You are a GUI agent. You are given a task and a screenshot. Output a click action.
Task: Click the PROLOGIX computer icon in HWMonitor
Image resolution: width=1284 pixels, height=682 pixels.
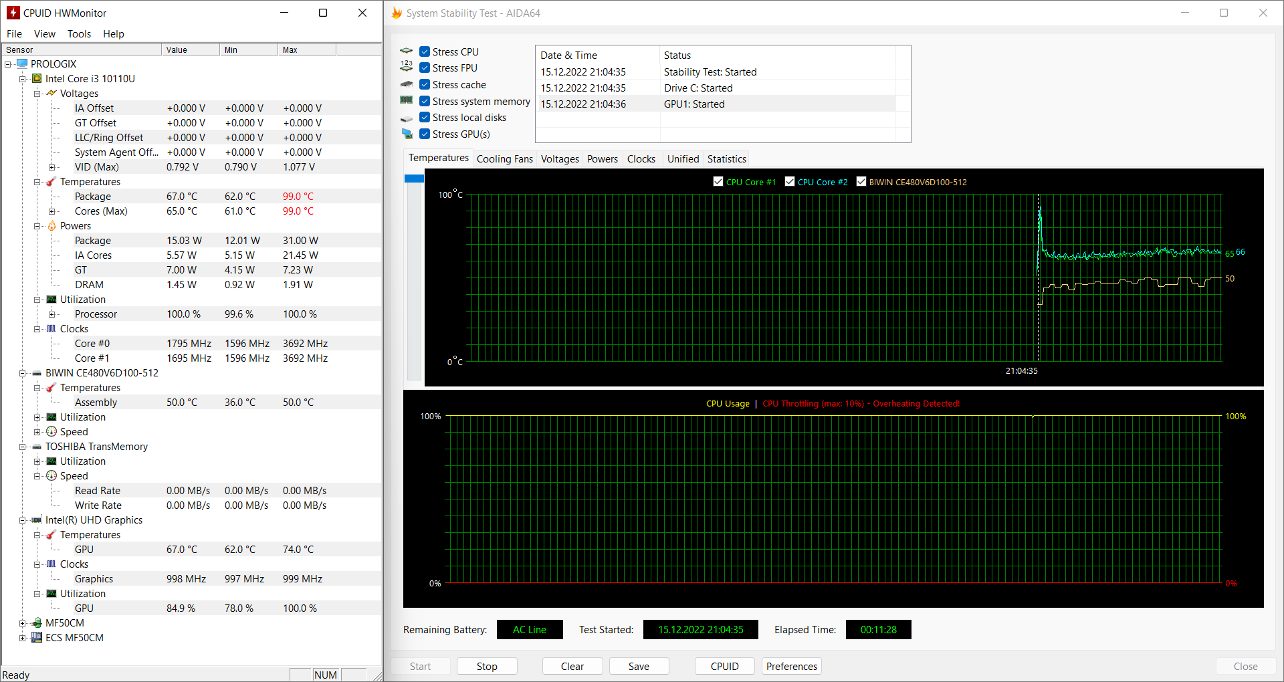tap(22, 64)
